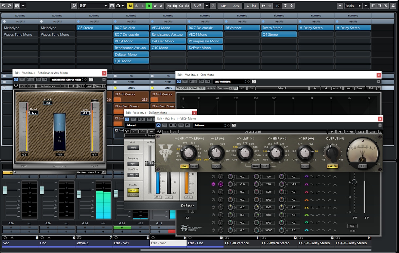Click the LF shelf/bell shape button in VEQ4
This screenshot has height=253, width=399.
(x=216, y=166)
